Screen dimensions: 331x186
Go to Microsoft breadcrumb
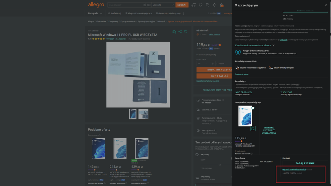tap(161, 22)
